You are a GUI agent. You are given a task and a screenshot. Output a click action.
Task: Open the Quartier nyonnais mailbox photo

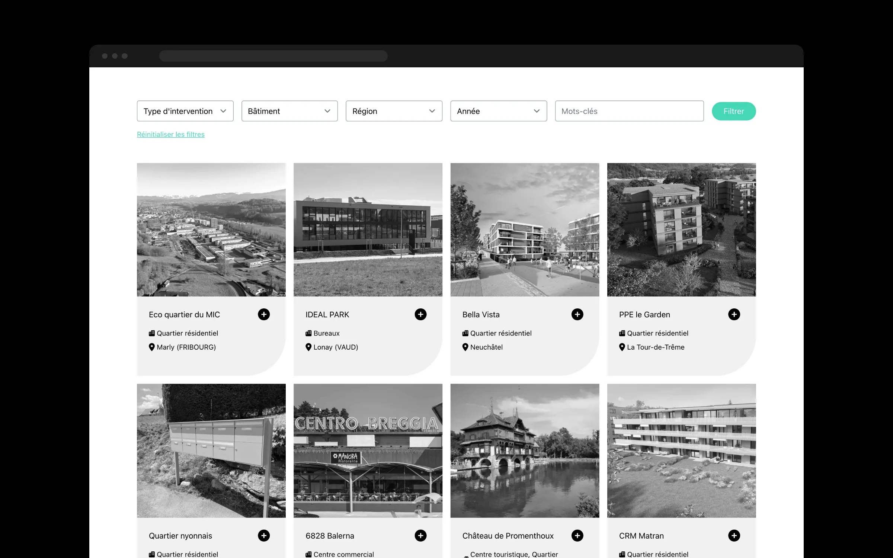point(211,450)
